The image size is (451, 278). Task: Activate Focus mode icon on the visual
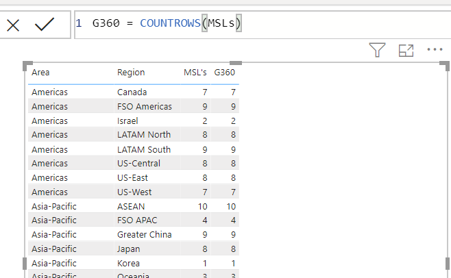tap(406, 51)
